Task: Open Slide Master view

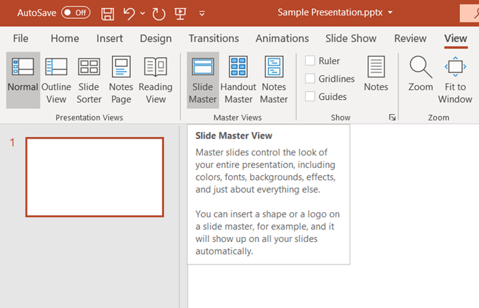Action: pos(203,80)
